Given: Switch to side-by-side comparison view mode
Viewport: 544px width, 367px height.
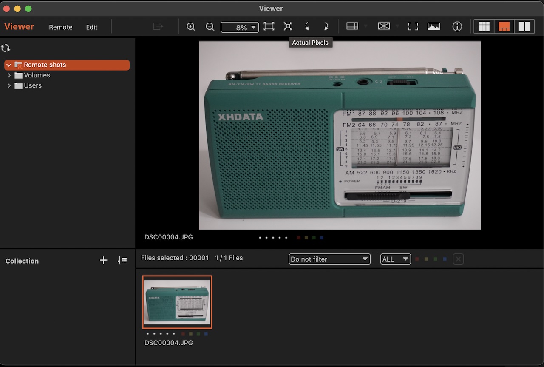Looking at the screenshot, I should (524, 26).
